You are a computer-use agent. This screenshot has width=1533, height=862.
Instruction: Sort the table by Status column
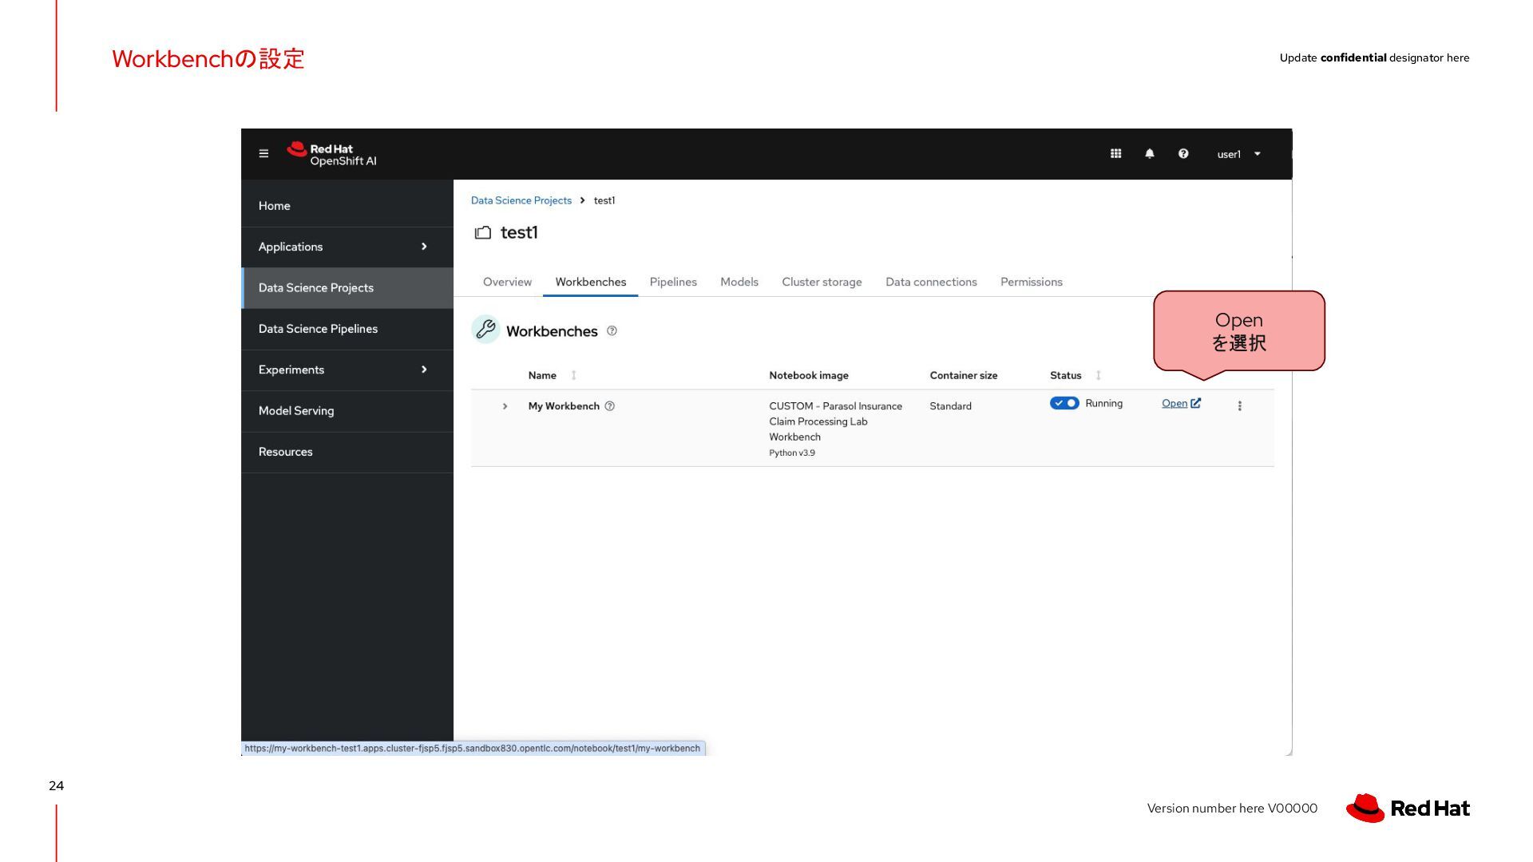1075,375
